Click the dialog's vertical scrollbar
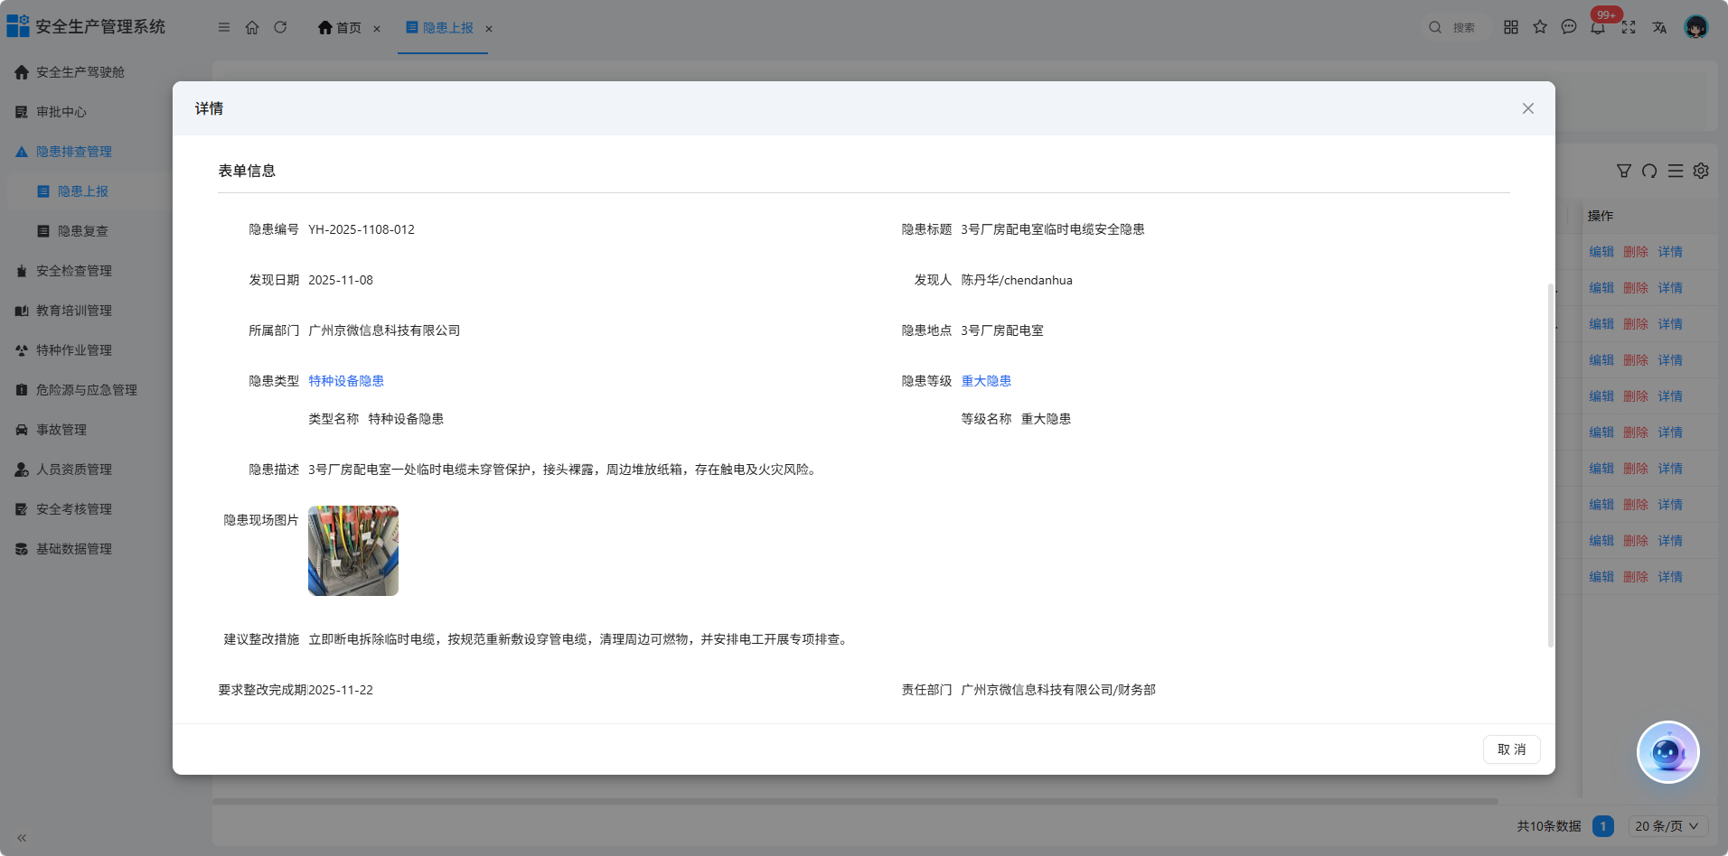Viewport: 1728px width, 856px height. tap(1551, 465)
